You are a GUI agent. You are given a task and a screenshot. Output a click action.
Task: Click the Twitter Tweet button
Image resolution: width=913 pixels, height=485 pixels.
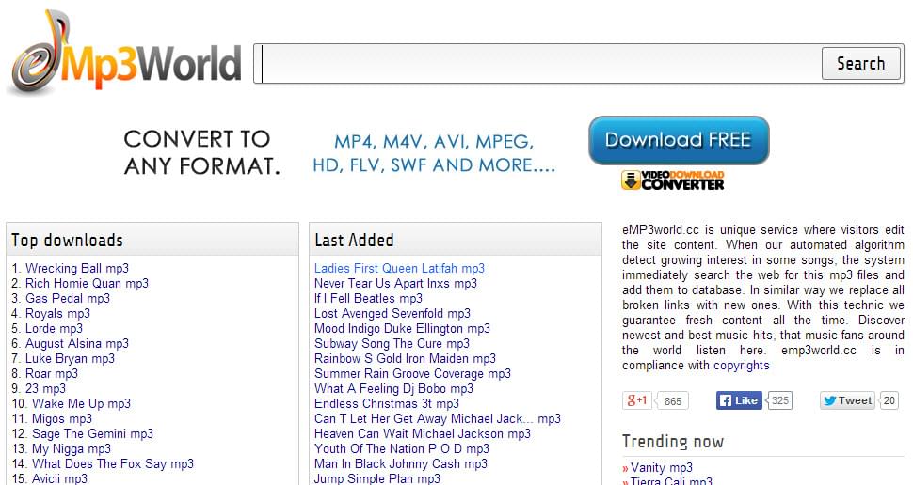(848, 400)
